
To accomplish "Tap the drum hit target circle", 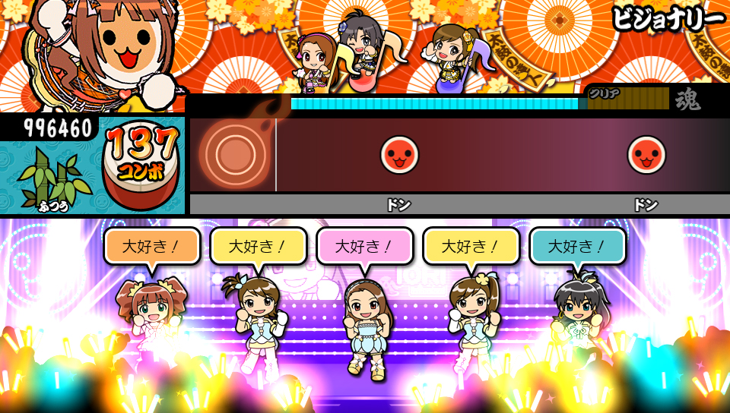I will 236,154.
